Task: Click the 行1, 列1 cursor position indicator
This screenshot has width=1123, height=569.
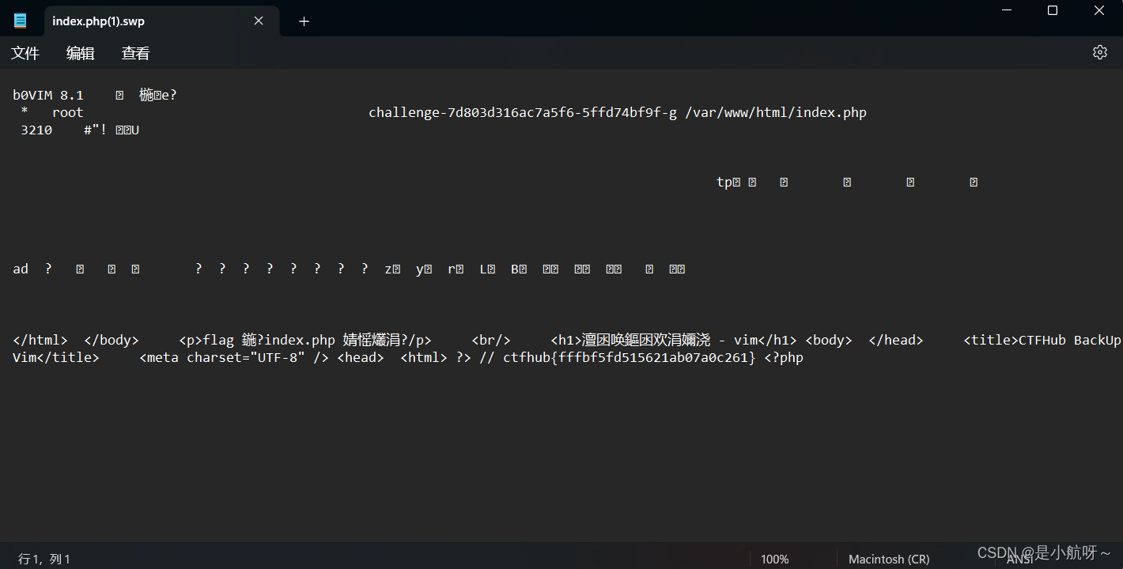Action: point(44,559)
